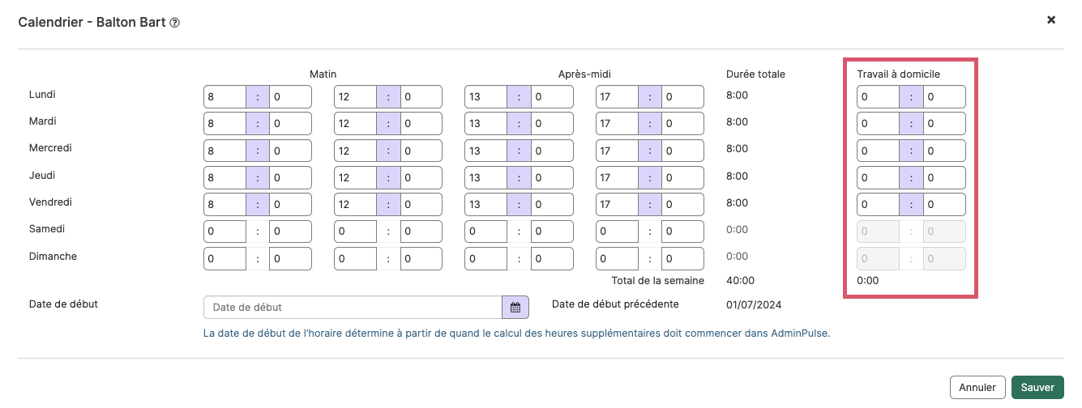Image resolution: width=1082 pixels, height=408 pixels.
Task: Click Dimanche afternoon start hour field
Action: (485, 258)
